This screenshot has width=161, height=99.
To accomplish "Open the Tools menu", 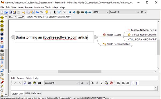I will pyautogui.click(x=48, y=8).
